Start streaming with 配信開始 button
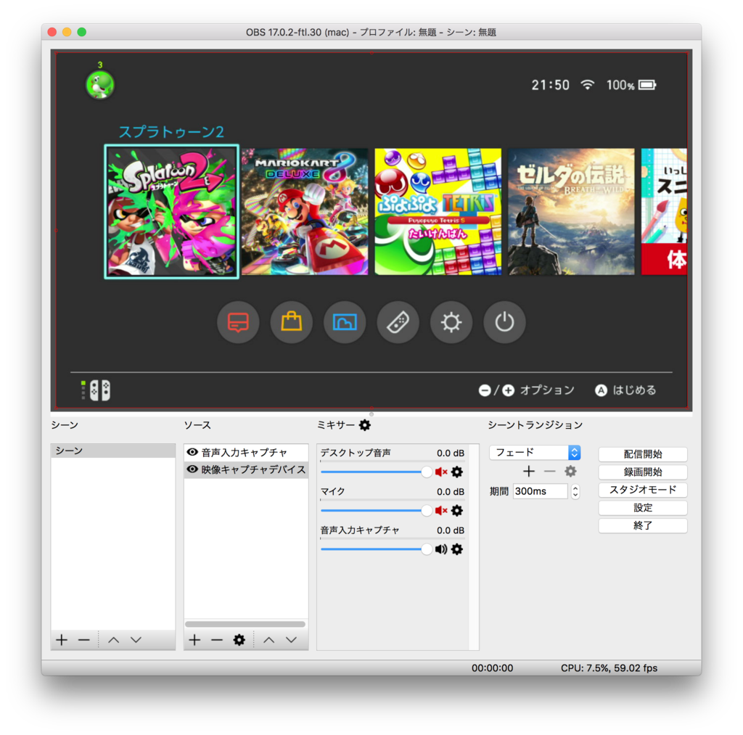The height and width of the screenshot is (735, 743). click(x=643, y=454)
